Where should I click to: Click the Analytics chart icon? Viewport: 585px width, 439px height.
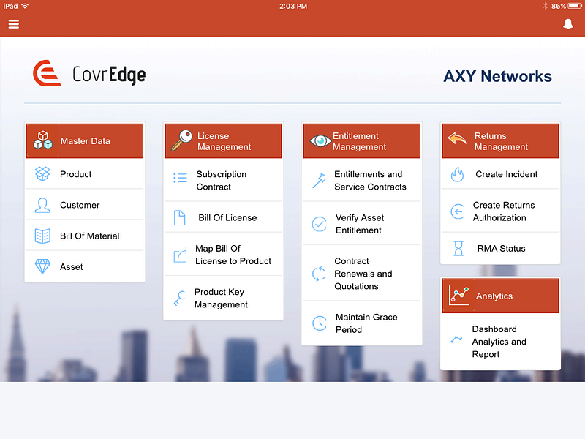[459, 296]
